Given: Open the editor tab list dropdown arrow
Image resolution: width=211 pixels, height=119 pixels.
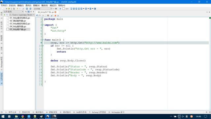Looking at the screenshot, I should [x=207, y=12].
